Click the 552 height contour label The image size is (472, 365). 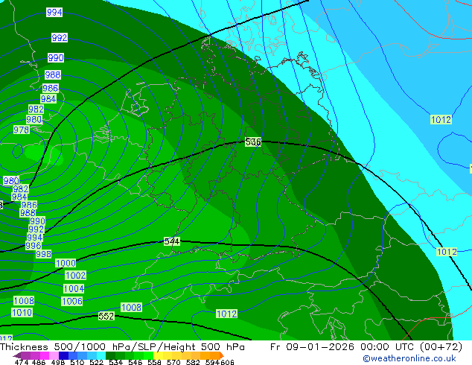pos(106,316)
